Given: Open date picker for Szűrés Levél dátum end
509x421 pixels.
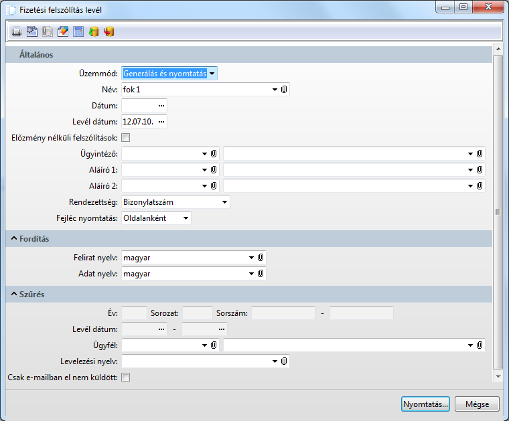Looking at the screenshot, I should pos(222,329).
